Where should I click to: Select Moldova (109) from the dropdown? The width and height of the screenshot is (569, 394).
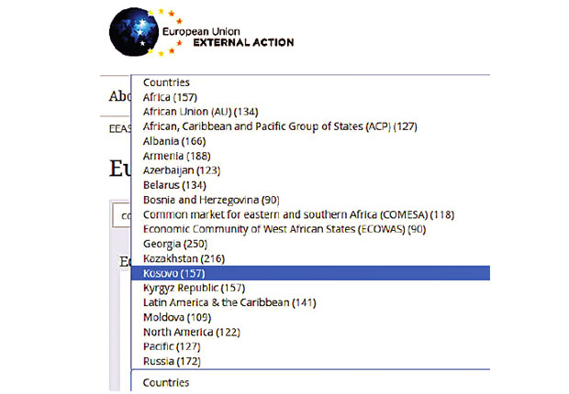[176, 317]
